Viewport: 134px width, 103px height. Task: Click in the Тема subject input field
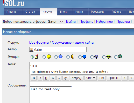(82, 66)
